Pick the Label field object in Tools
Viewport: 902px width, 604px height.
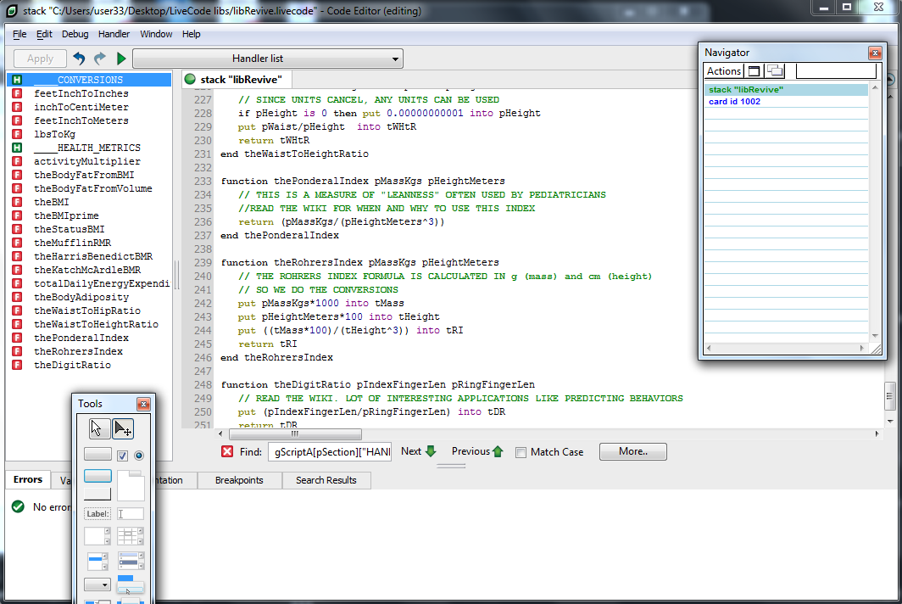[x=97, y=513]
